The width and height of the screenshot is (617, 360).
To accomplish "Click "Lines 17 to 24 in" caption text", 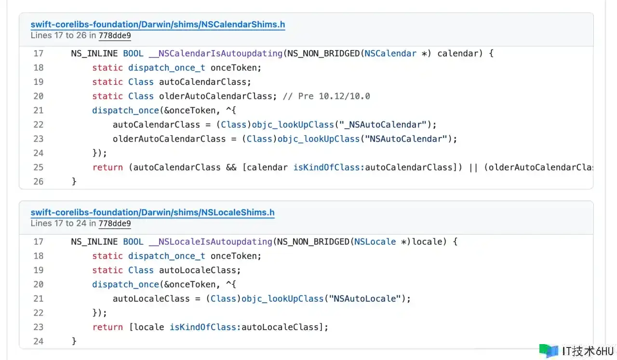I will click(63, 223).
